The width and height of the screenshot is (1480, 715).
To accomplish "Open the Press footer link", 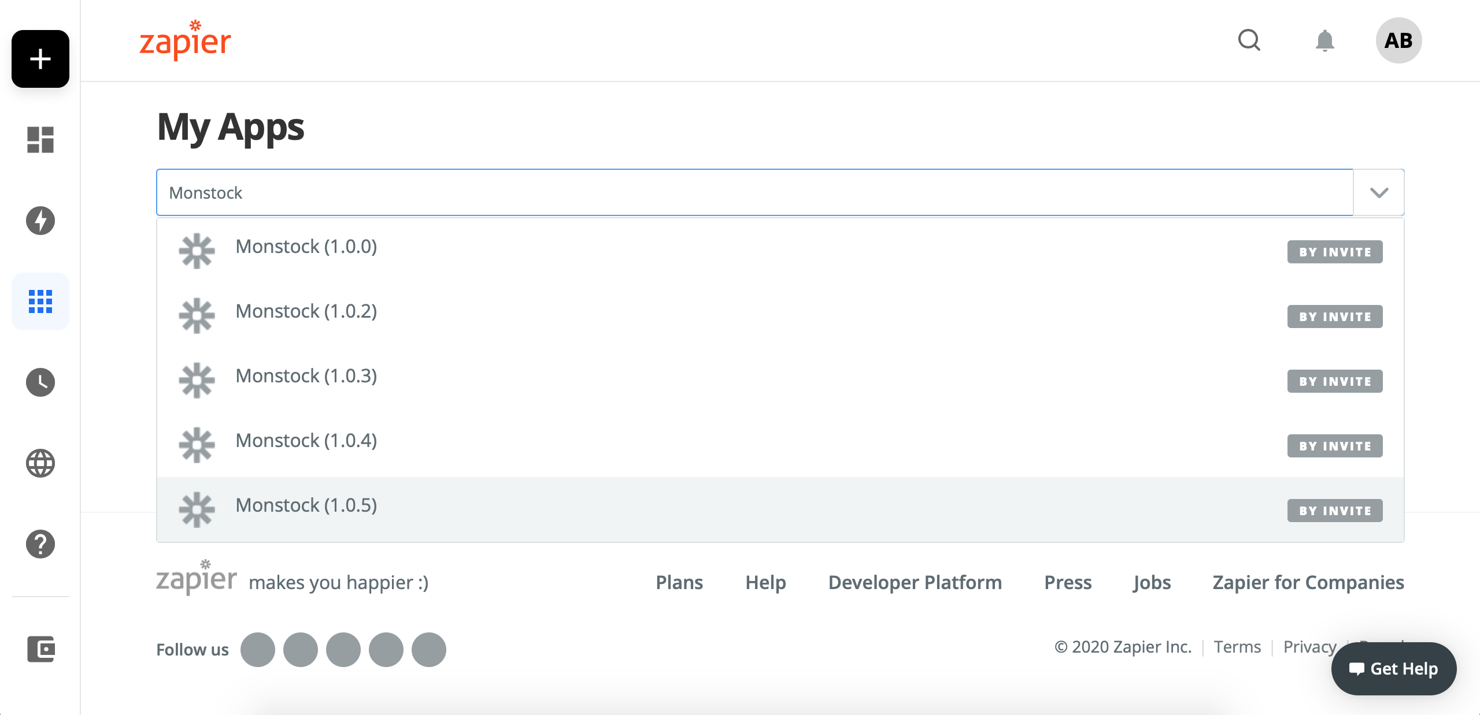I will (x=1068, y=582).
